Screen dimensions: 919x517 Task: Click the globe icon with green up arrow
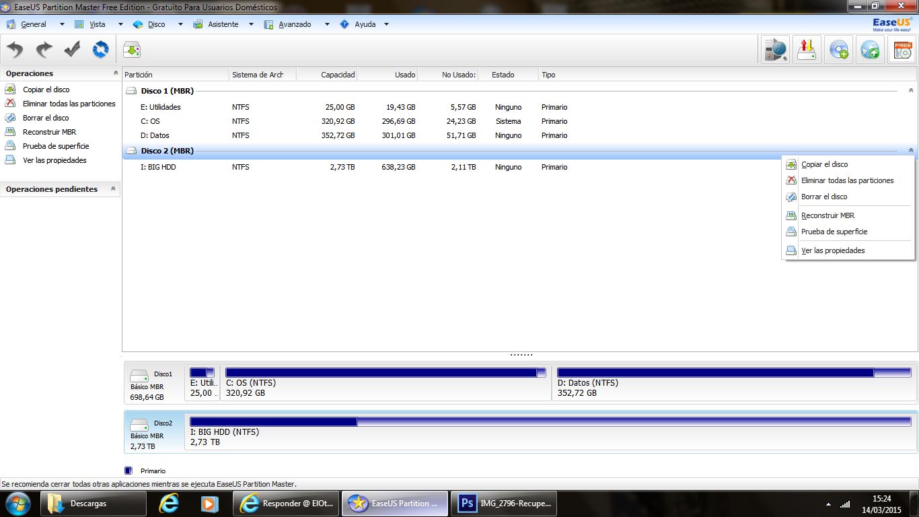point(870,50)
